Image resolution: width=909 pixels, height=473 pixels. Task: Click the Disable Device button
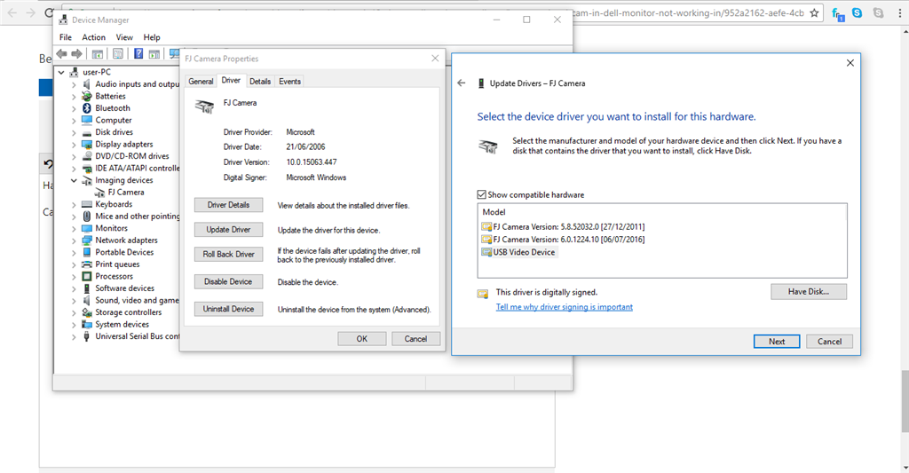228,281
